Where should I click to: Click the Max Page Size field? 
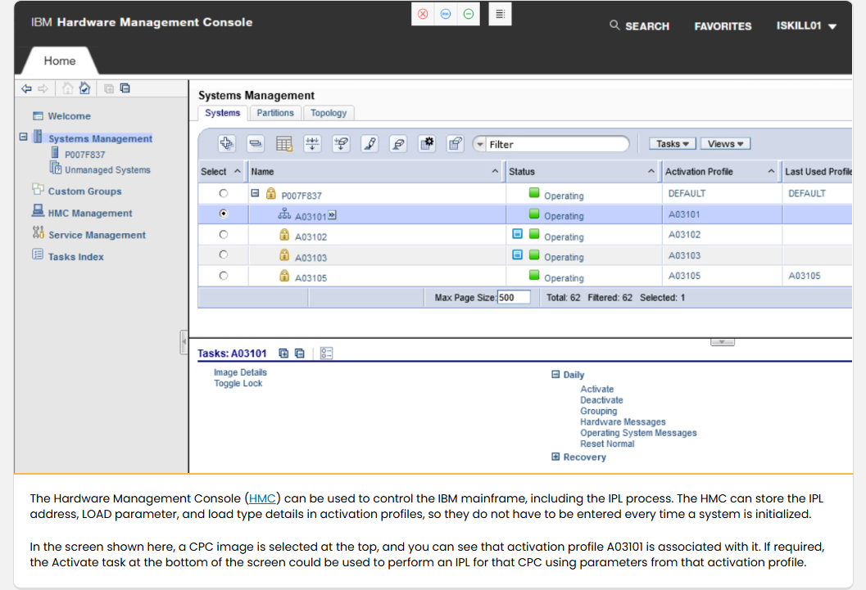[514, 298]
